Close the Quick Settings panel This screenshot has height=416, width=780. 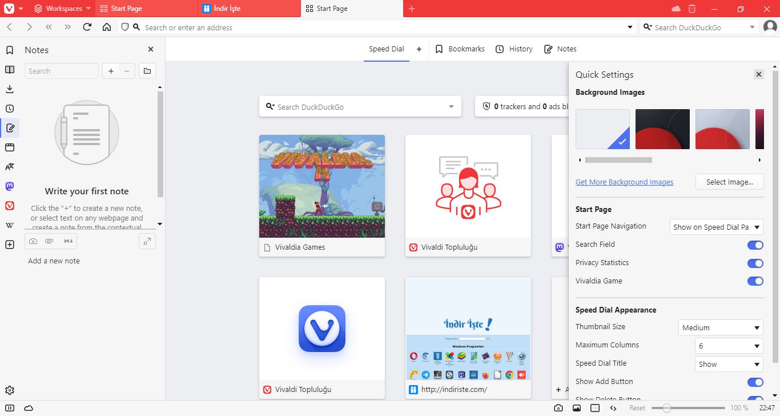click(758, 74)
